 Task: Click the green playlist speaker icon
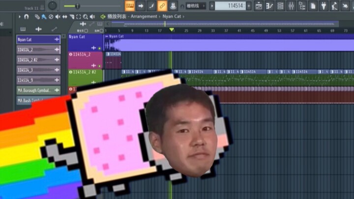tap(103, 17)
